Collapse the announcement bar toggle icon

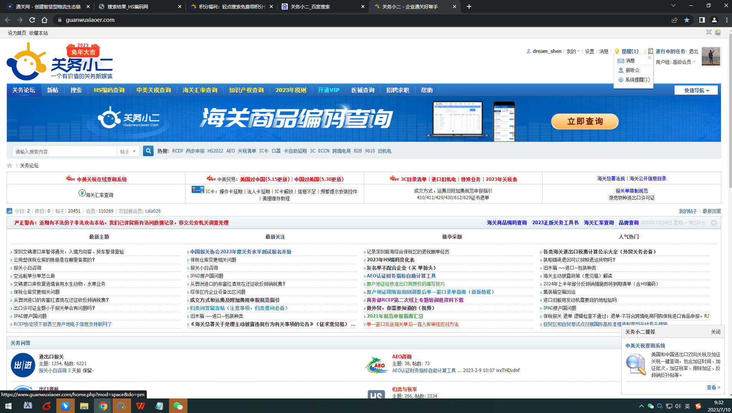[714, 223]
